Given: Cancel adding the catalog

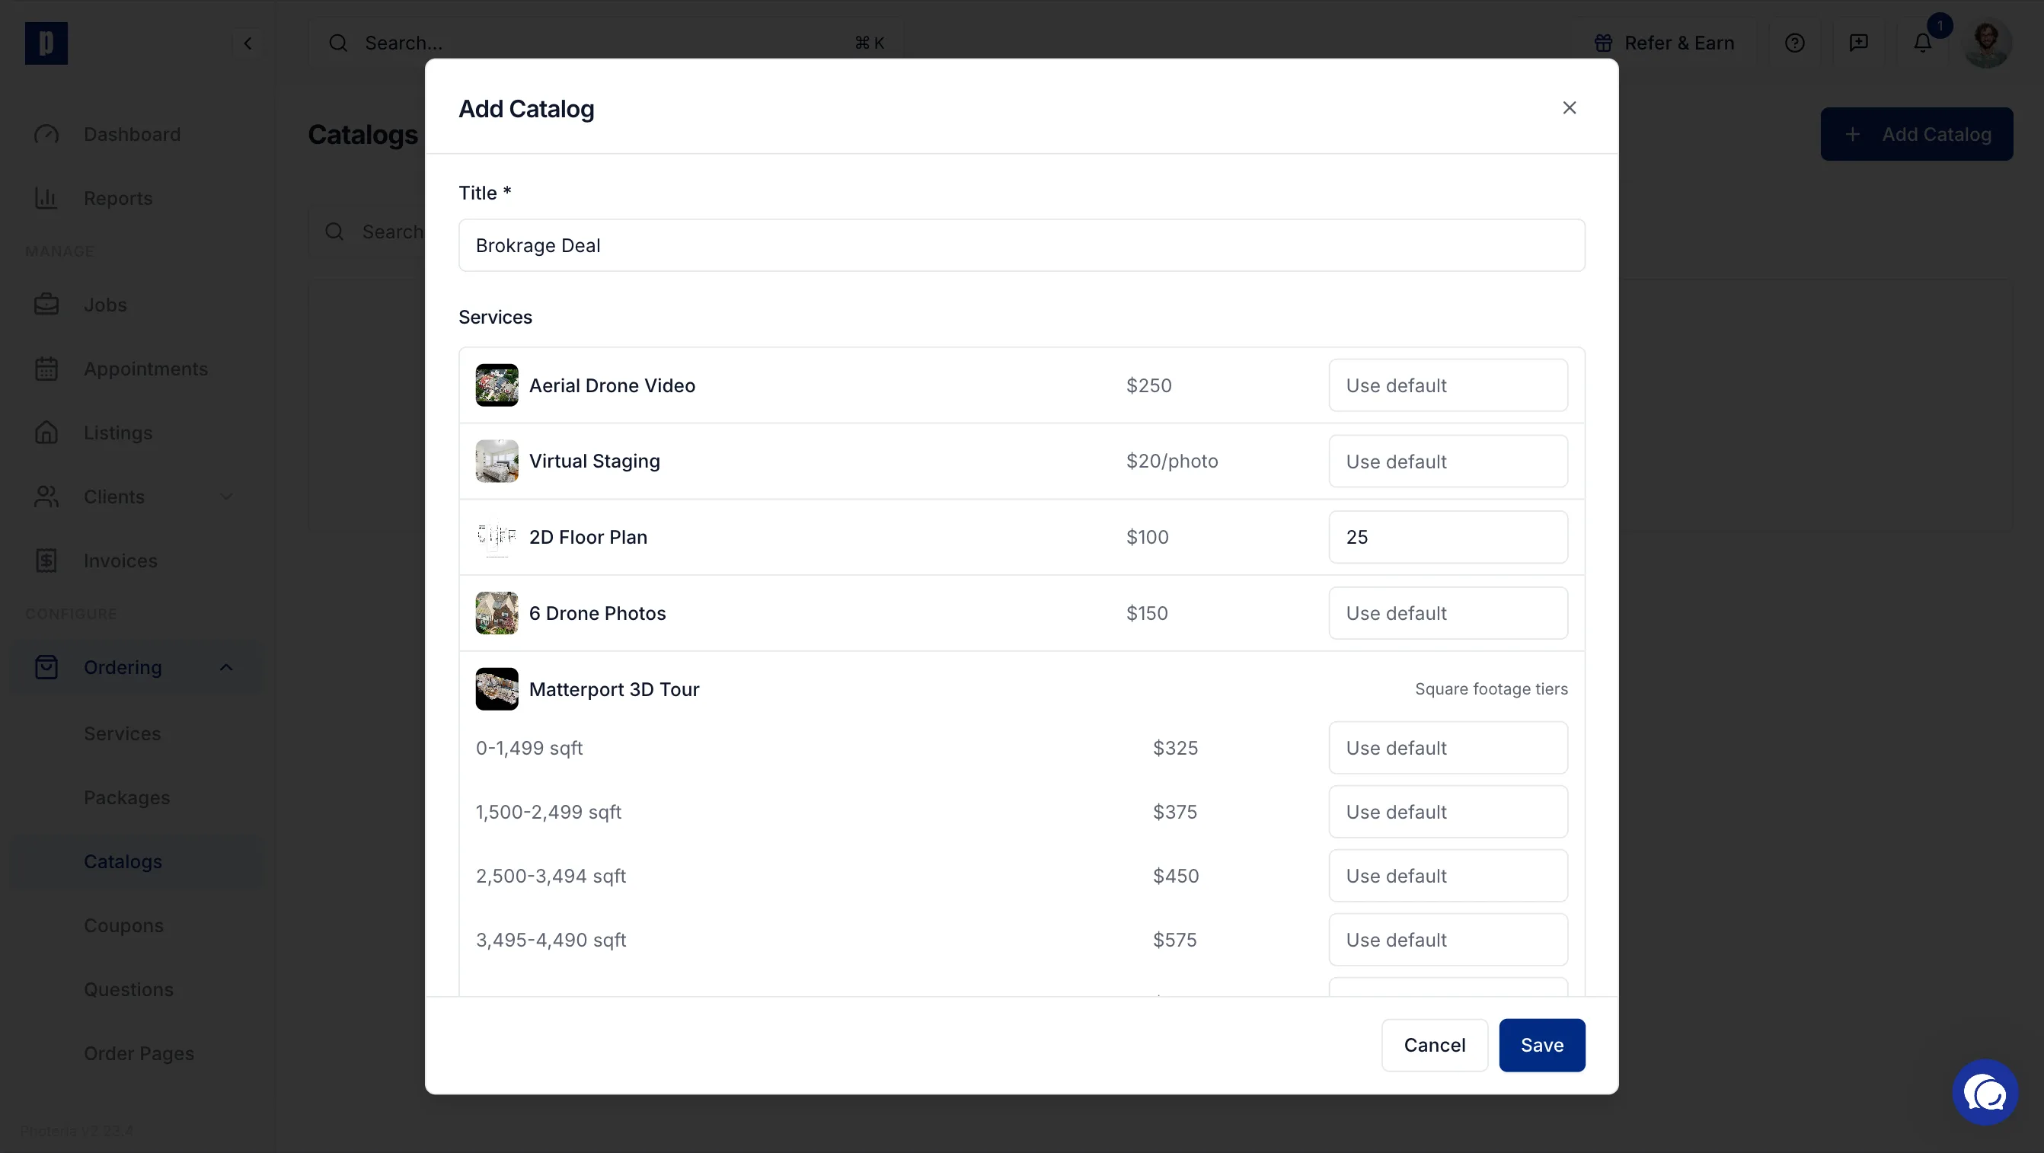Looking at the screenshot, I should 1434,1045.
